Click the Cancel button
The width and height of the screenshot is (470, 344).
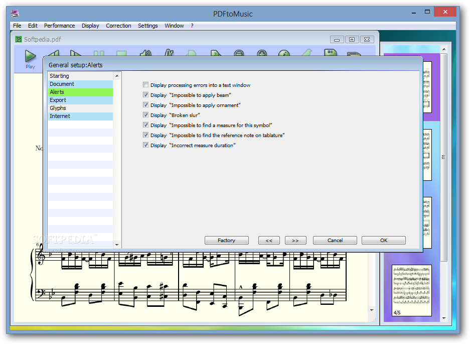(335, 241)
